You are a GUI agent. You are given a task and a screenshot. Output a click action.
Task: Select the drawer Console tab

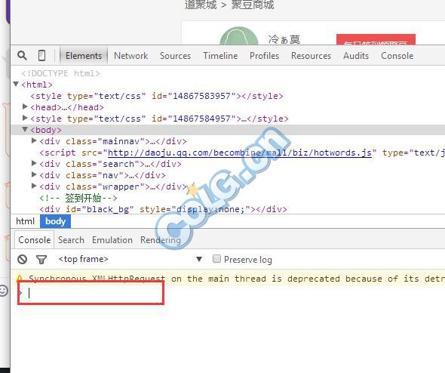point(35,240)
